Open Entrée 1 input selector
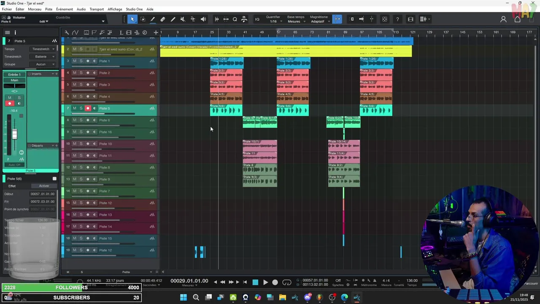 click(x=14, y=74)
